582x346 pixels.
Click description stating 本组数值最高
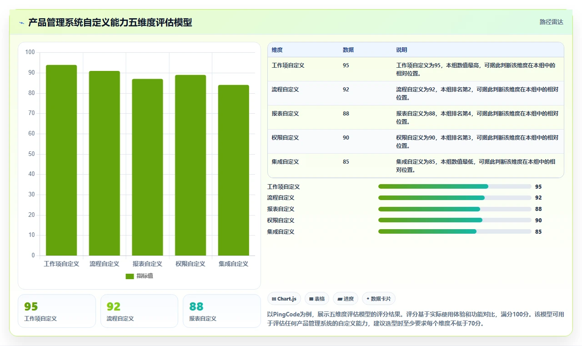tap(476, 70)
